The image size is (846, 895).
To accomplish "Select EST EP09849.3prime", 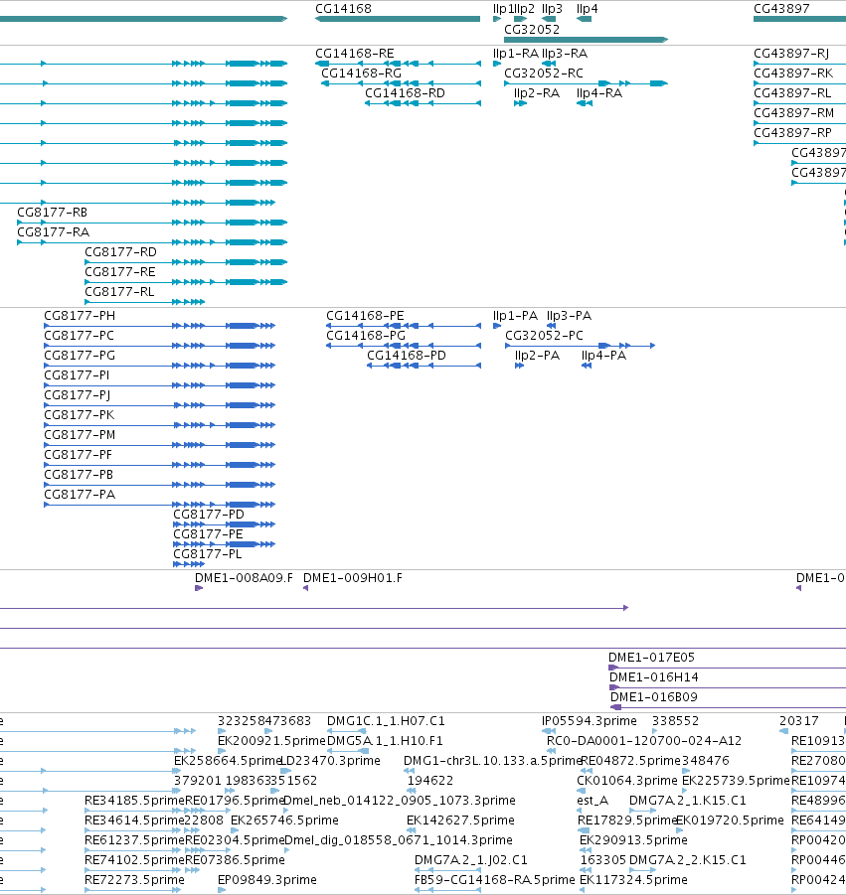I will (267, 879).
